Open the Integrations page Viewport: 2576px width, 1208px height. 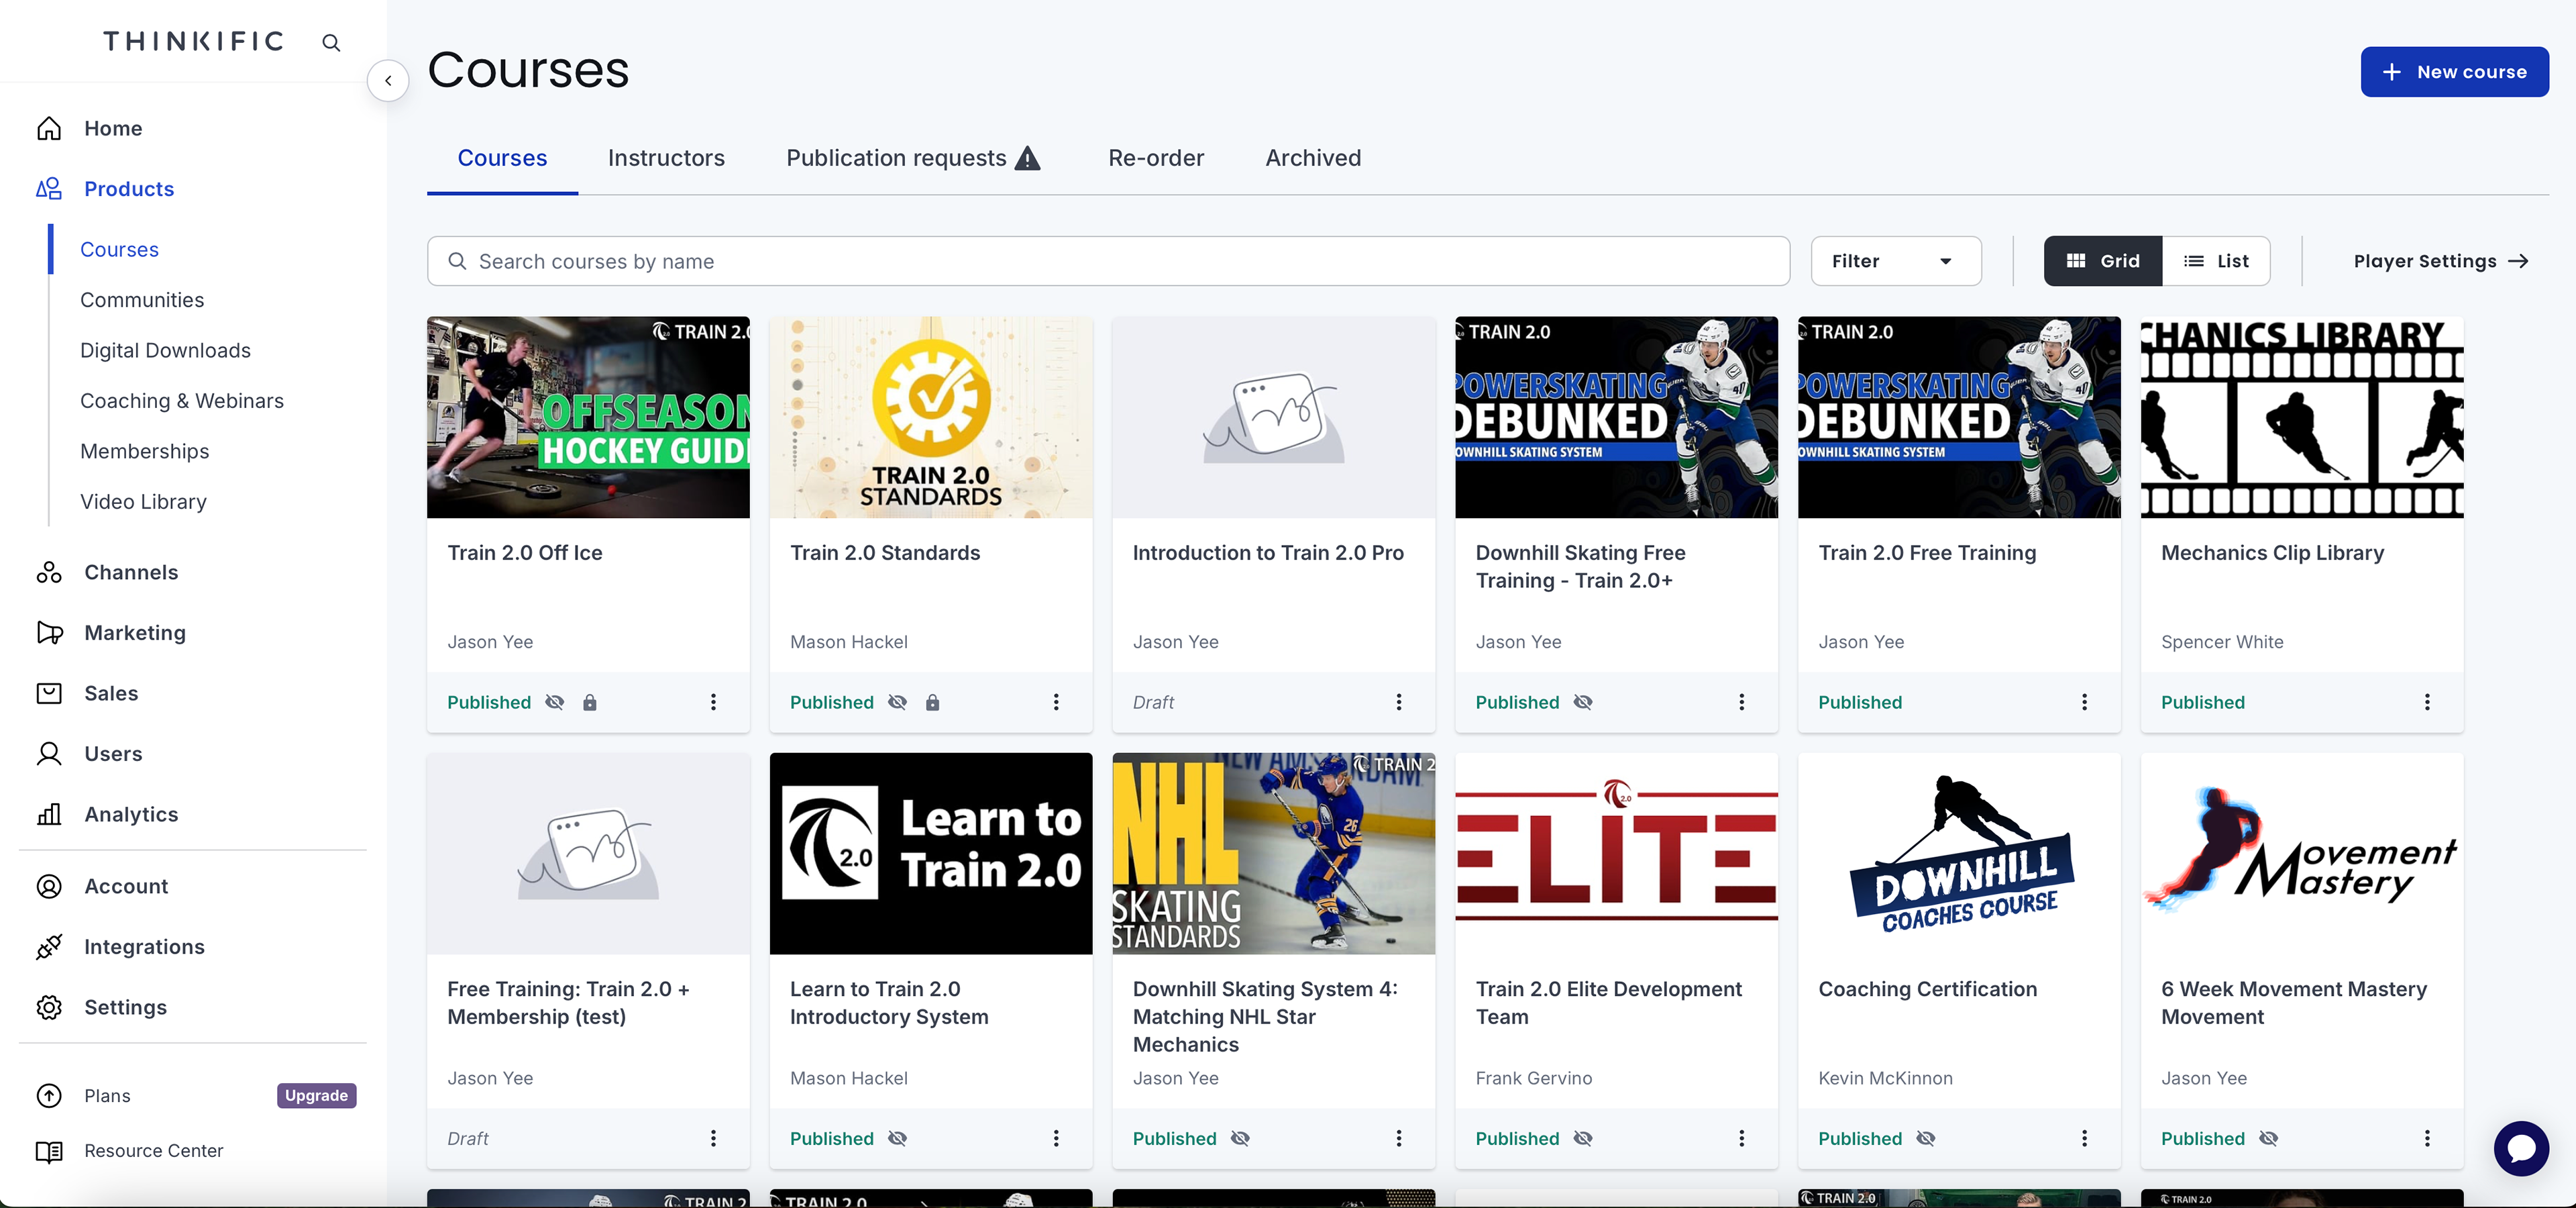click(x=144, y=947)
